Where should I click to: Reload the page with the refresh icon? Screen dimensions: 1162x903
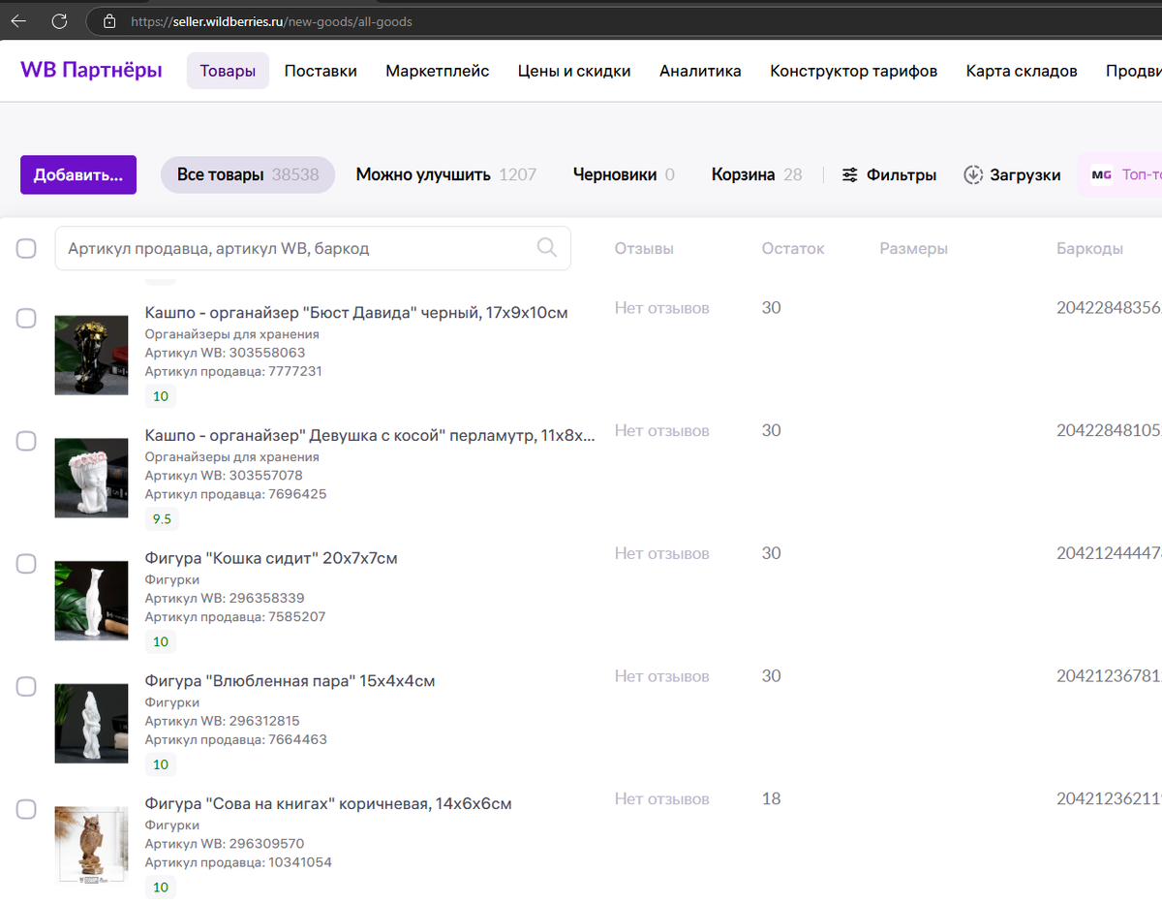(59, 20)
